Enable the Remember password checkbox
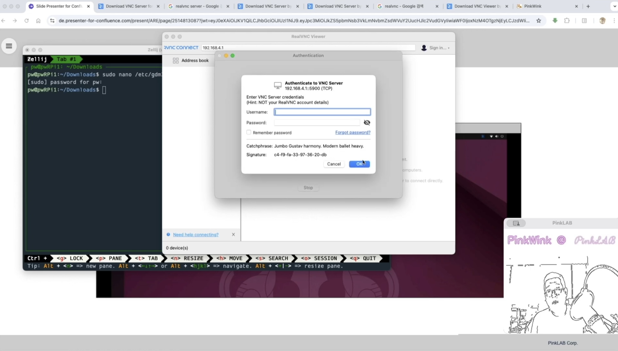 [249, 132]
